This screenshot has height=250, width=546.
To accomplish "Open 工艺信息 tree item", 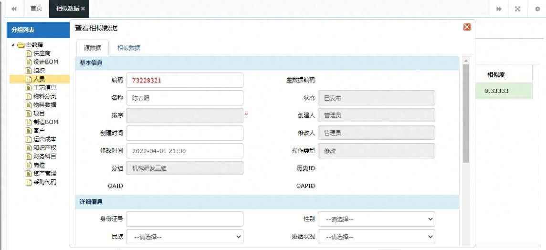I will [45, 88].
